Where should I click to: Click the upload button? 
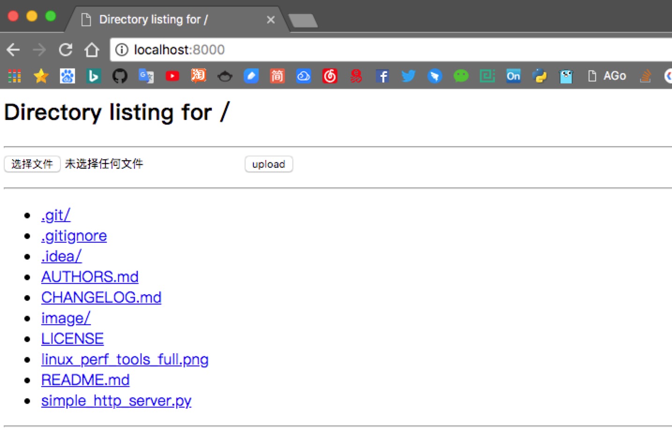pos(269,164)
